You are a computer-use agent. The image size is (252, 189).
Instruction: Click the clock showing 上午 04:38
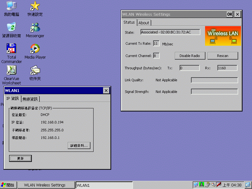coord(232,185)
